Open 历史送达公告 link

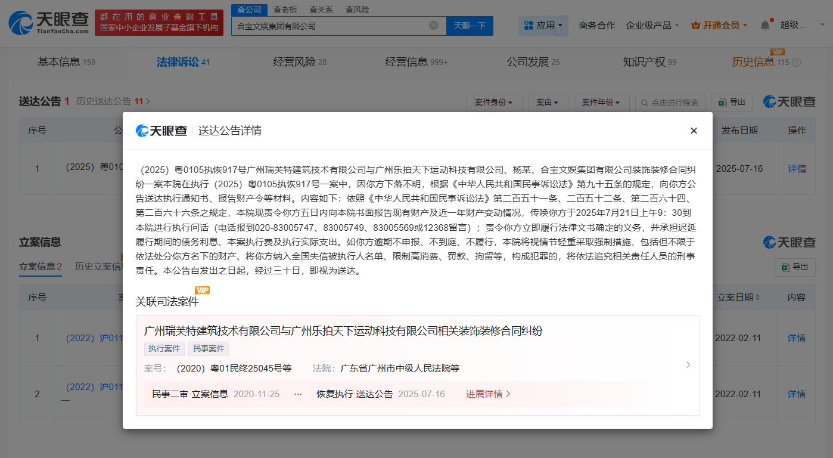point(113,101)
